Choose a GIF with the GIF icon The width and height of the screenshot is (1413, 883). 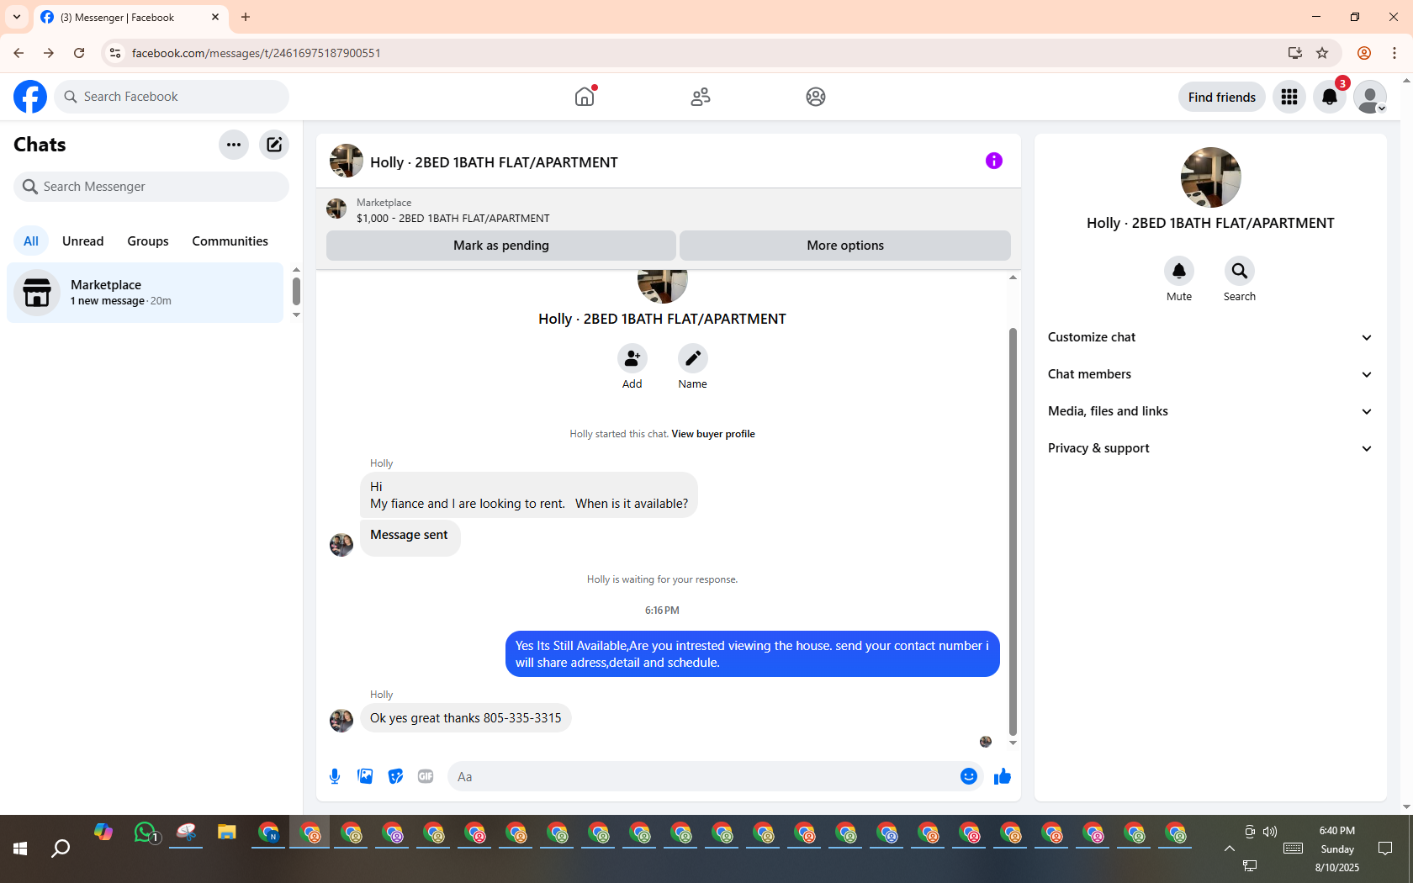[426, 776]
